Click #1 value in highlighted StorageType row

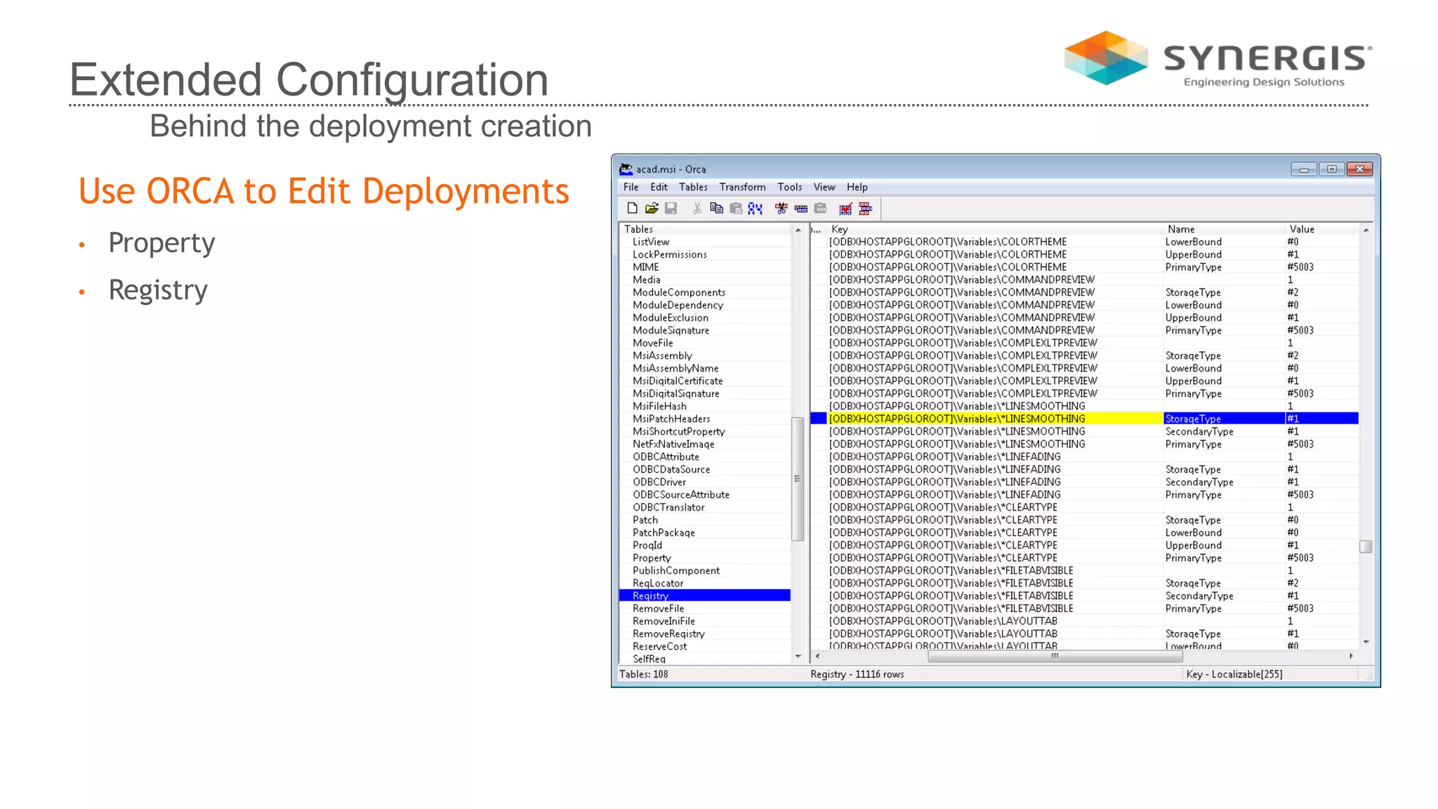tap(1321, 419)
